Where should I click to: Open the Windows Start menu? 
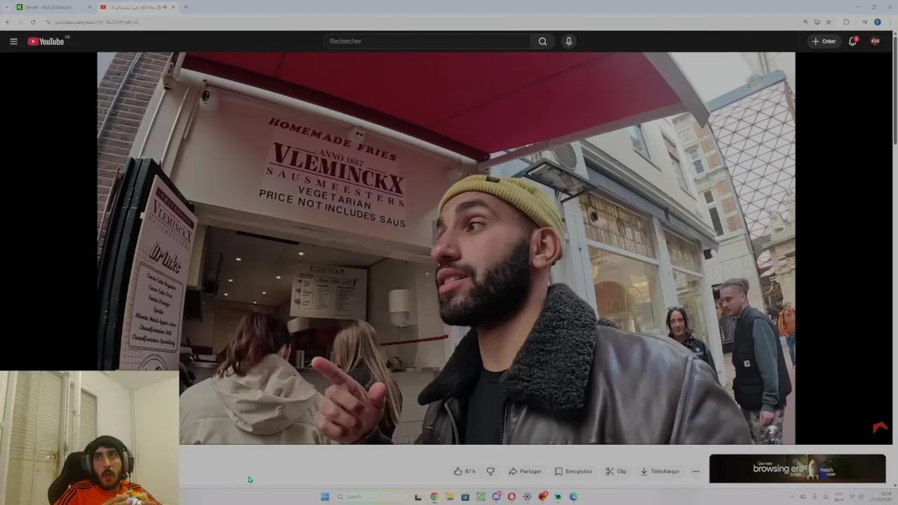325,497
